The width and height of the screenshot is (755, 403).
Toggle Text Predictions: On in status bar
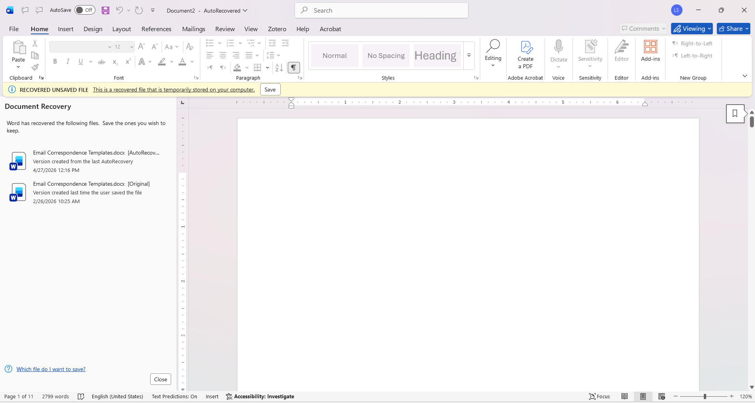coord(174,396)
